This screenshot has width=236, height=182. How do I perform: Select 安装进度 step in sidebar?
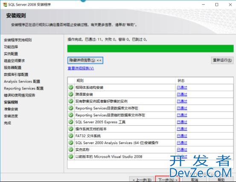click(11, 116)
